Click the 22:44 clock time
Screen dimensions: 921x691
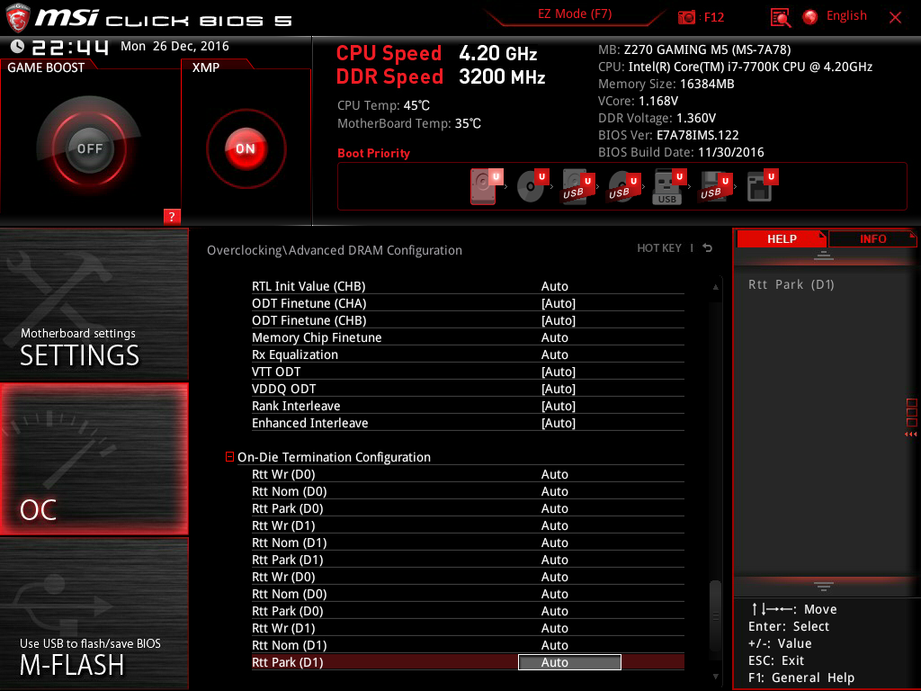70,47
